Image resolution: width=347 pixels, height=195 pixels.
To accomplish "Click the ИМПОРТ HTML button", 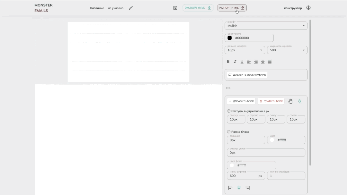I will click(x=232, y=8).
